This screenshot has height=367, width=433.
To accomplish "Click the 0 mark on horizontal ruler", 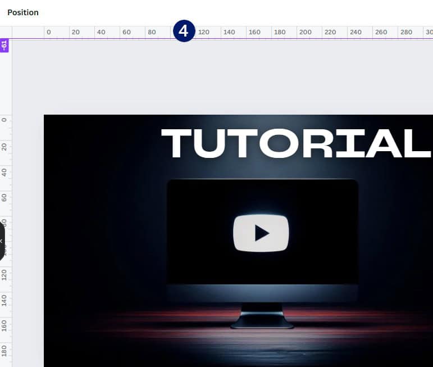I will [x=49, y=32].
